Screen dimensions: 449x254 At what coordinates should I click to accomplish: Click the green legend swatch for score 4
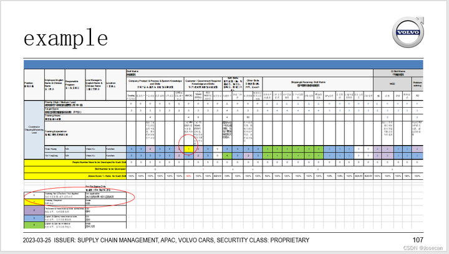[x=34, y=225]
